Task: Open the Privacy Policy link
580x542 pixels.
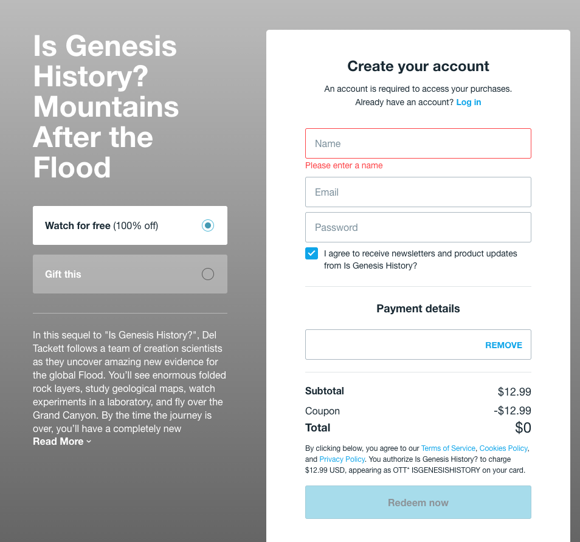Action: point(342,459)
